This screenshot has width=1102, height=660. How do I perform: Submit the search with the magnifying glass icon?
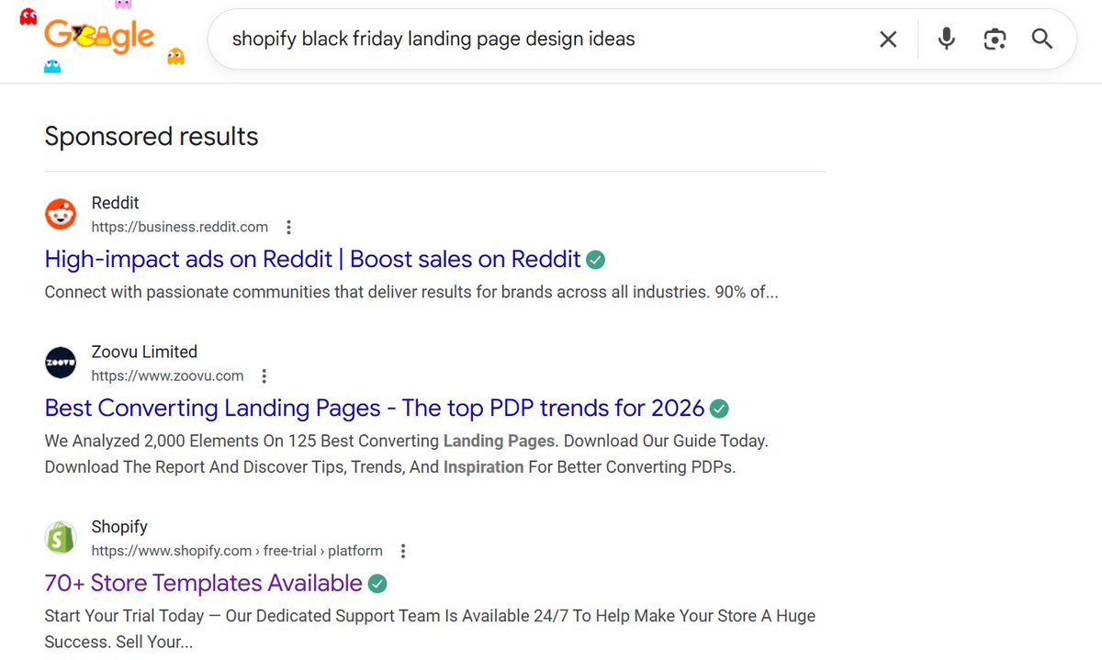click(1042, 39)
